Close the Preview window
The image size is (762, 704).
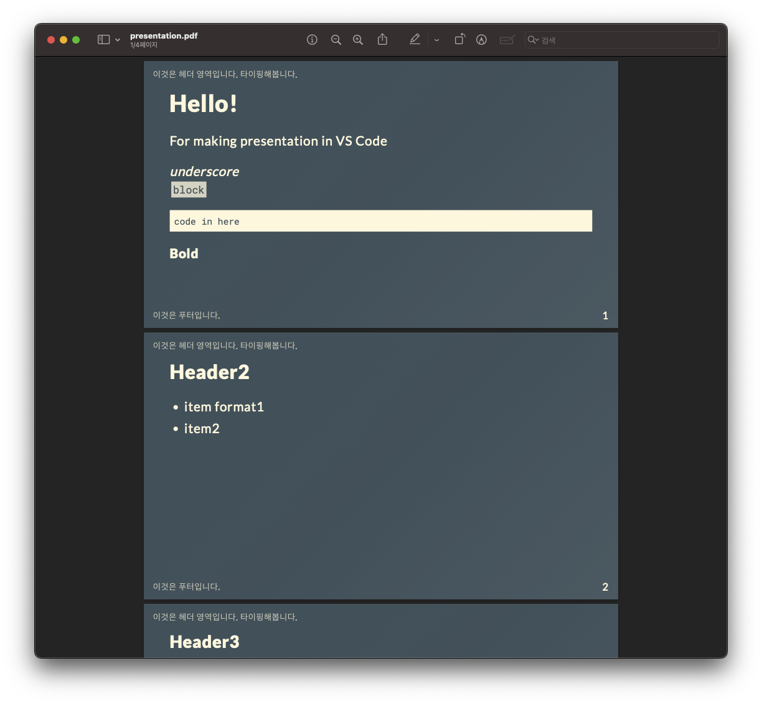point(51,40)
